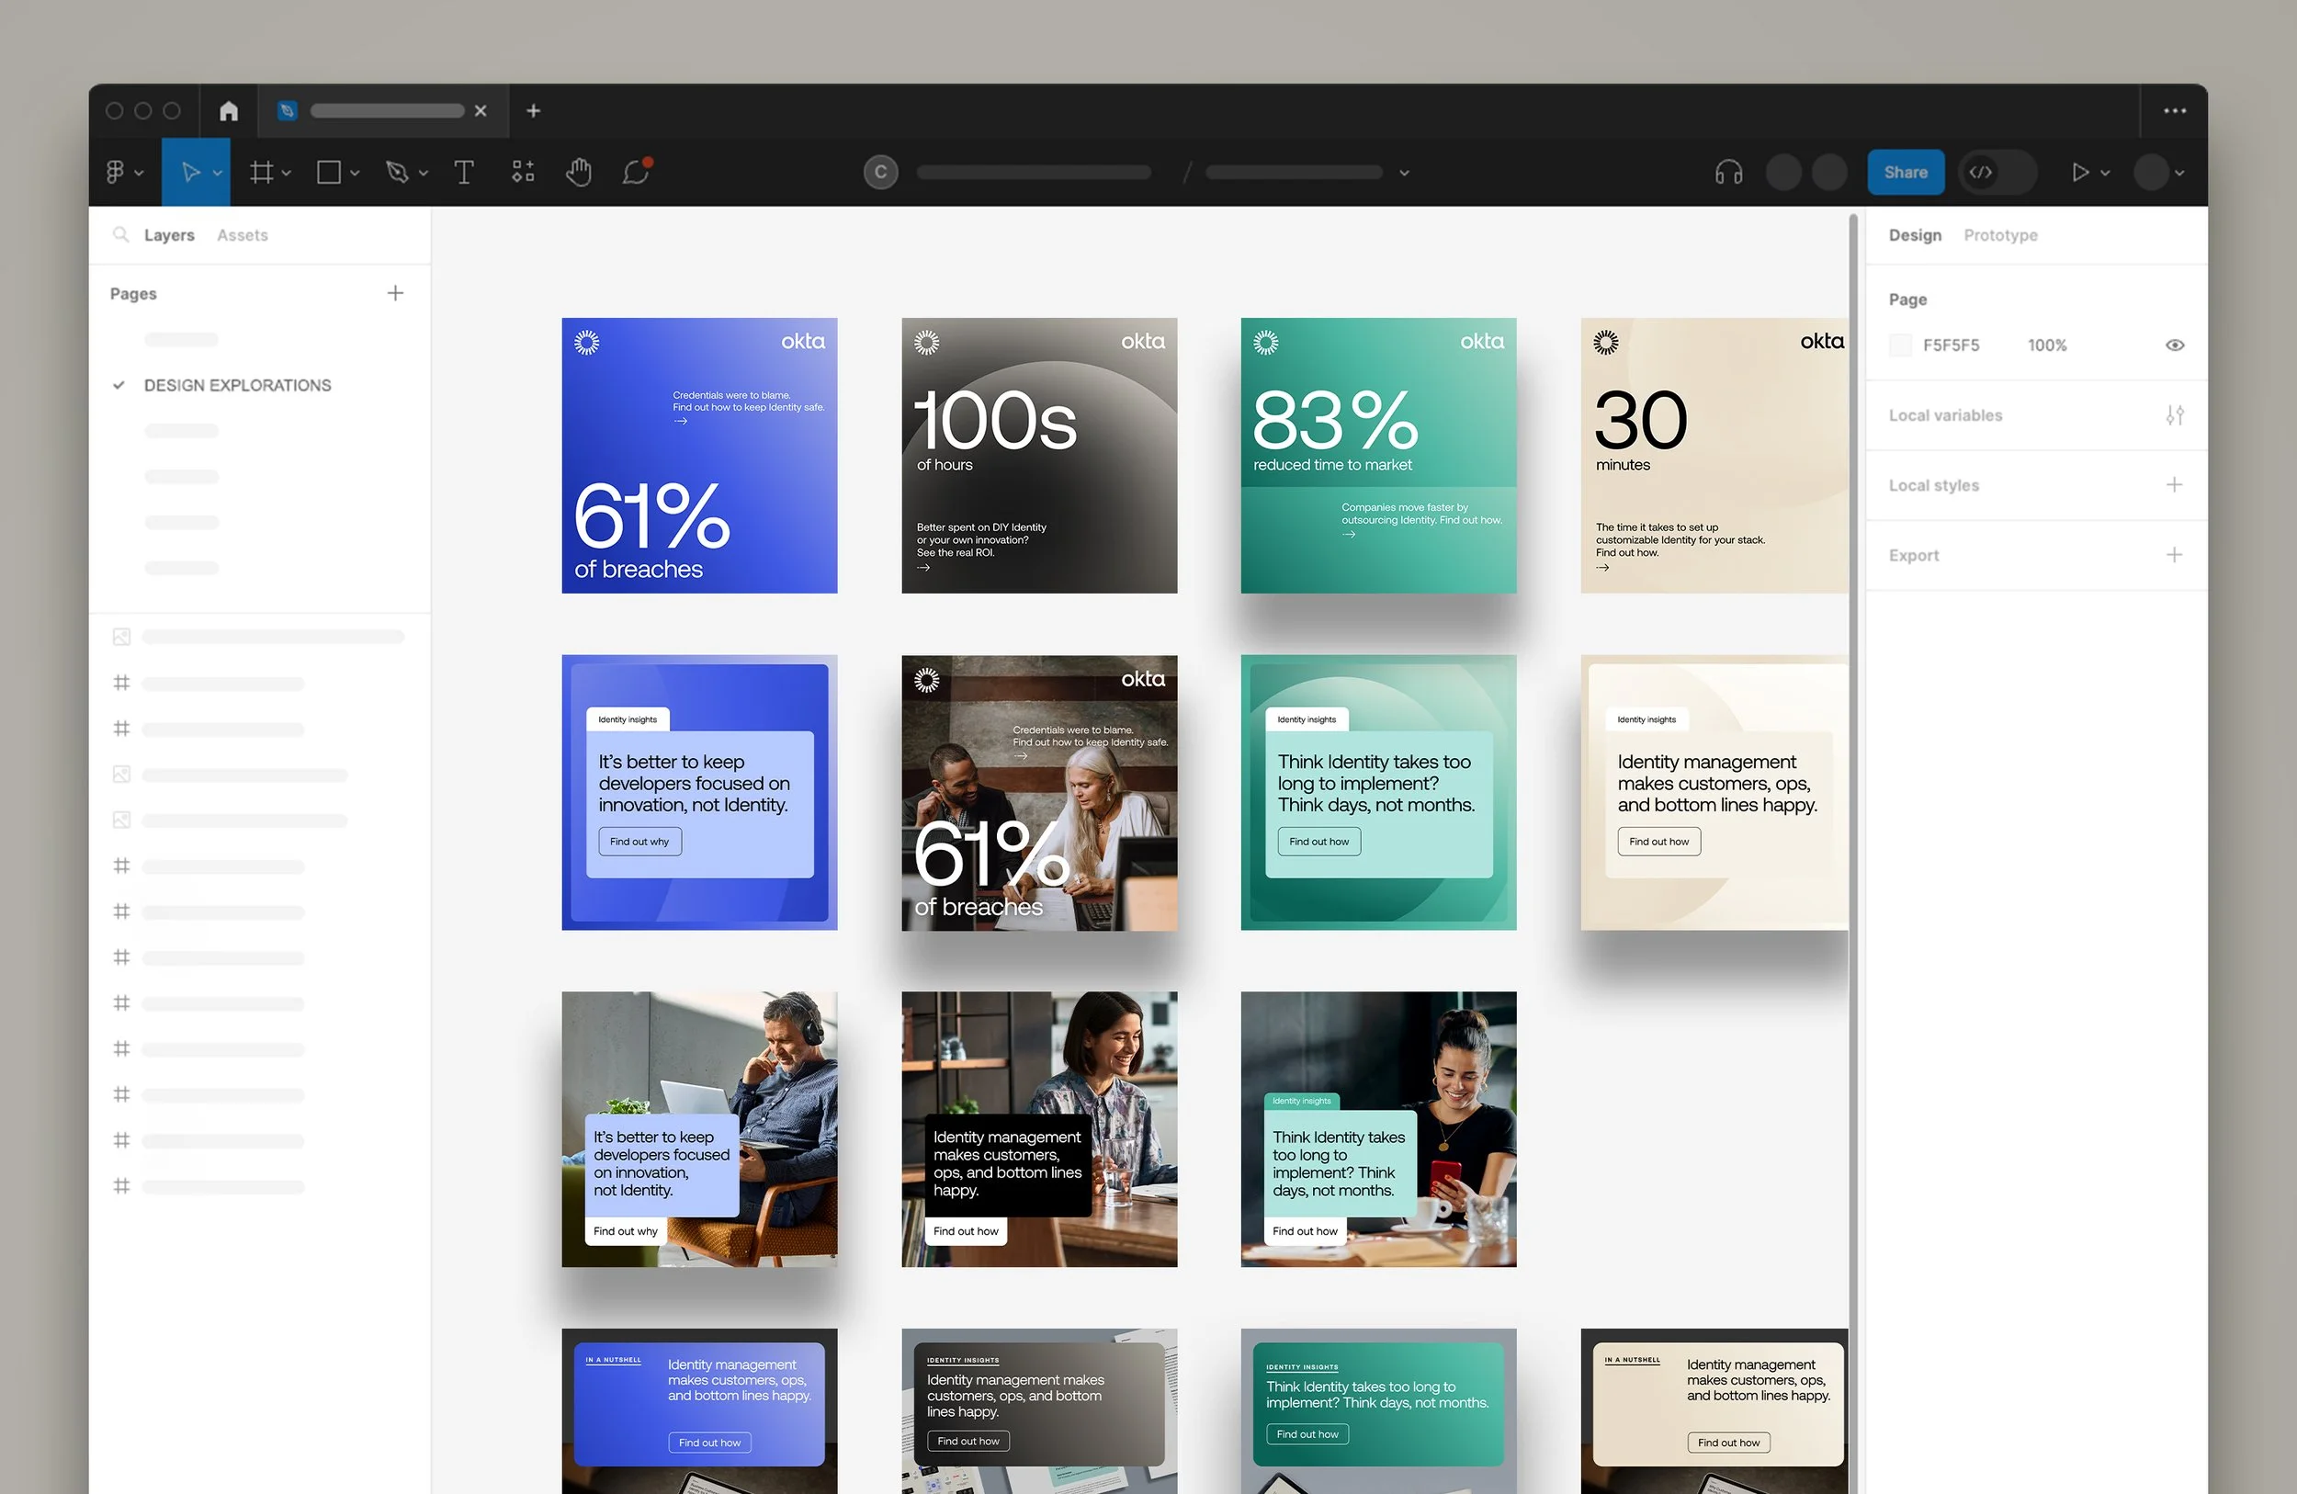Click the Resources components icon
Screen dimensions: 2297x1494
[x=522, y=172]
